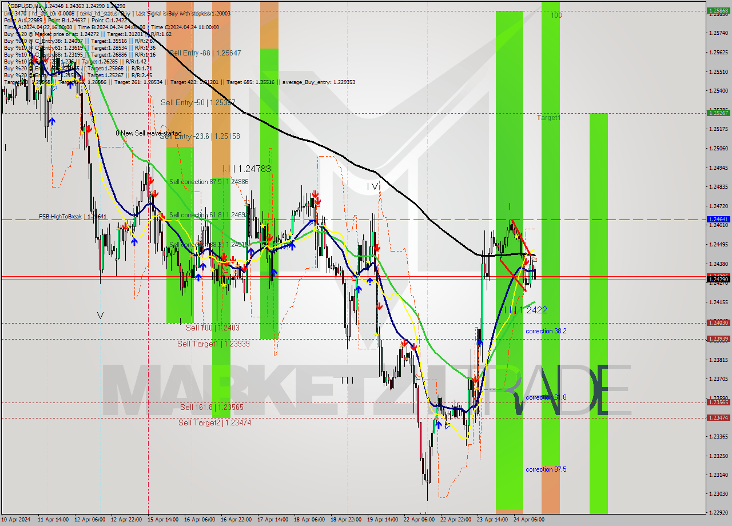The image size is (732, 526).
Task: Click the 1.24030 red price tag on the price axis
Action: coord(718,322)
